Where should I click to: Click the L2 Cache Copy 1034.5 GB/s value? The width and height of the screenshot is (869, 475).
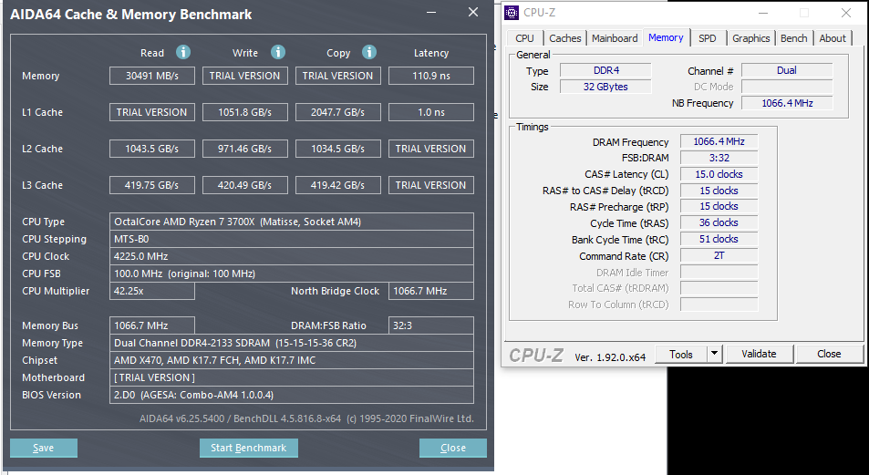[338, 150]
